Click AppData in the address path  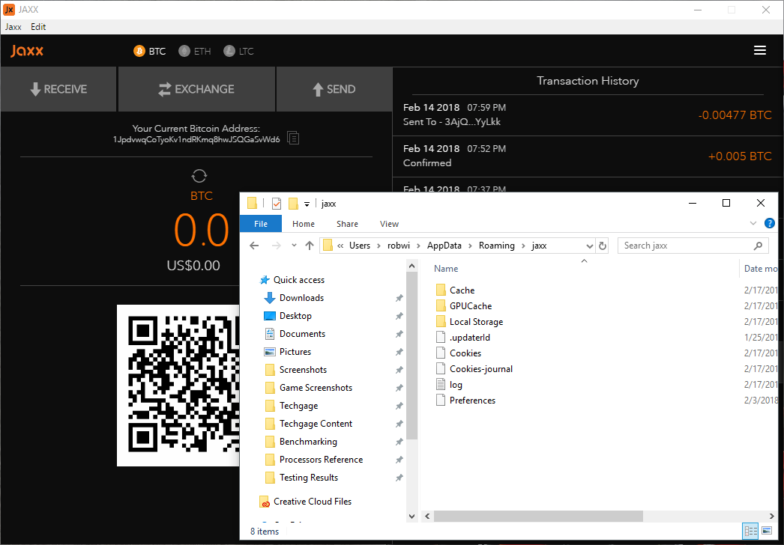tap(444, 246)
